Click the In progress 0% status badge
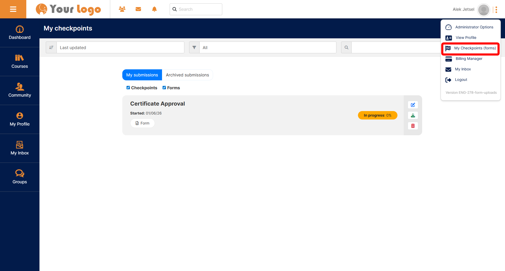The height and width of the screenshot is (271, 505). (377, 115)
